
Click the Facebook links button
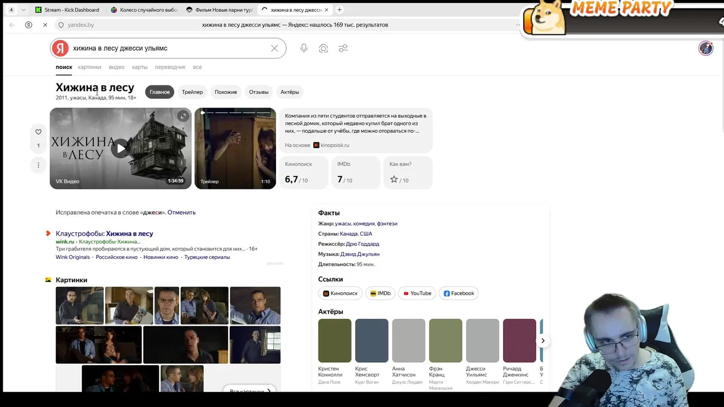click(459, 293)
